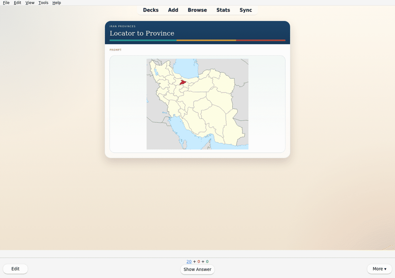The height and width of the screenshot is (278, 395).
Task: Open the View menu
Action: [x=30, y=2]
